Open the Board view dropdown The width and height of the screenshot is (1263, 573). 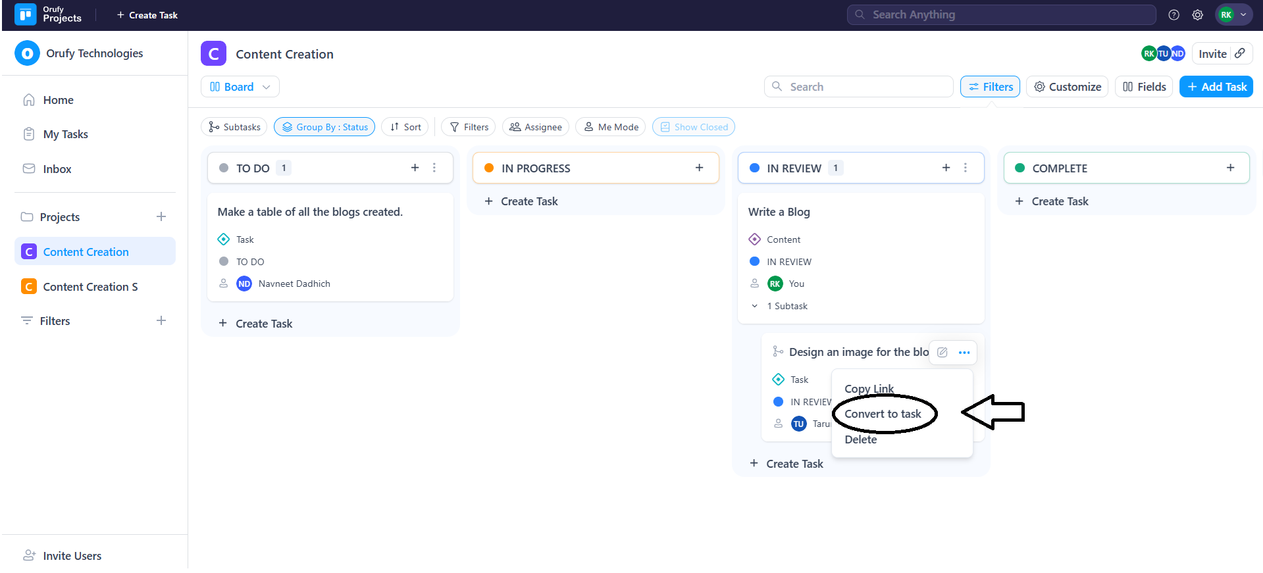240,87
